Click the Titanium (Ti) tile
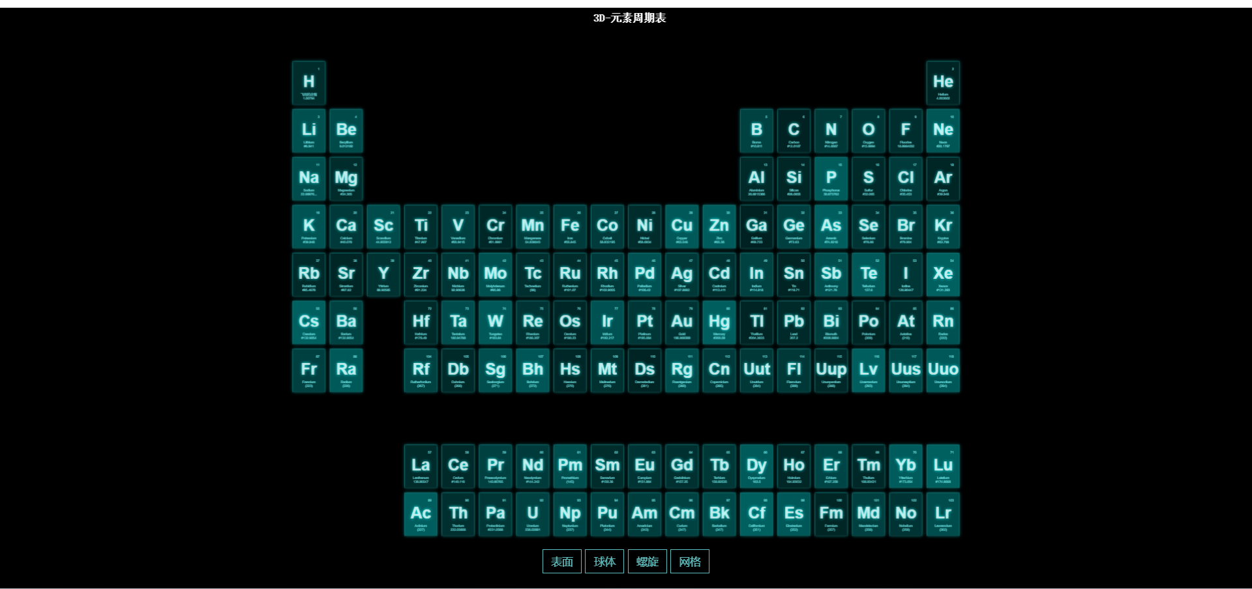Viewport: 1252px width, 589px height. click(x=421, y=227)
